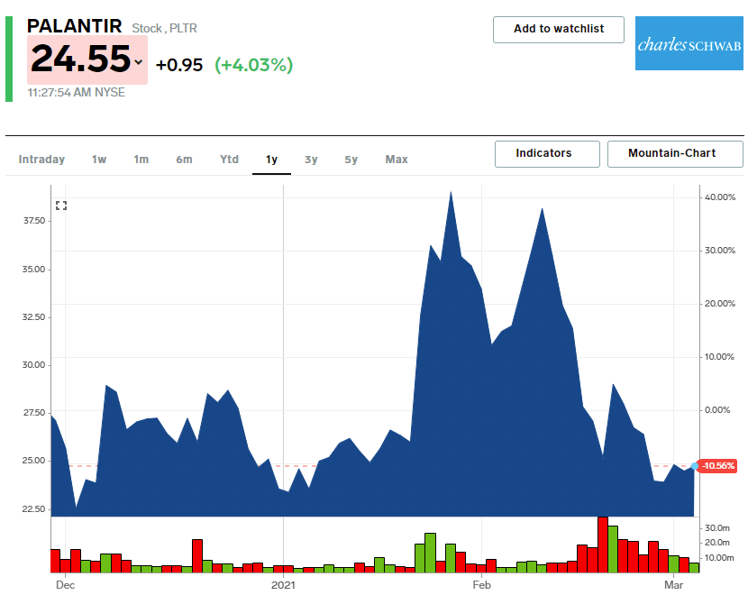The height and width of the screenshot is (595, 748).
Task: Open the Mountain-Chart type selector
Action: tap(675, 153)
